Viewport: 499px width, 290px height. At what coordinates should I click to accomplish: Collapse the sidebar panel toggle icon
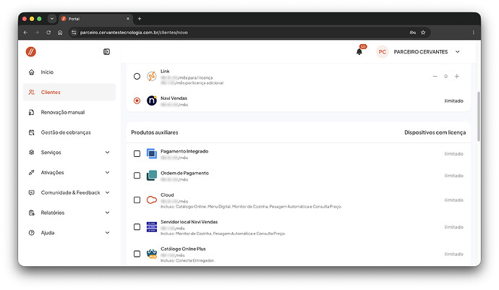coord(106,51)
